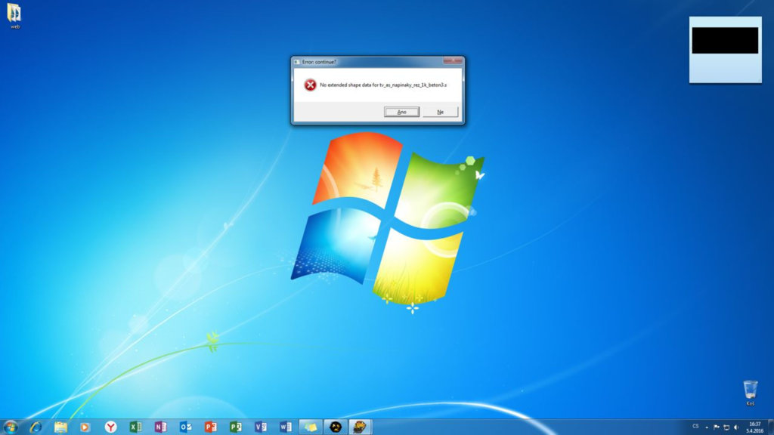Switch to the orange character taskbar app
The width and height of the screenshot is (774, 435).
tap(361, 427)
